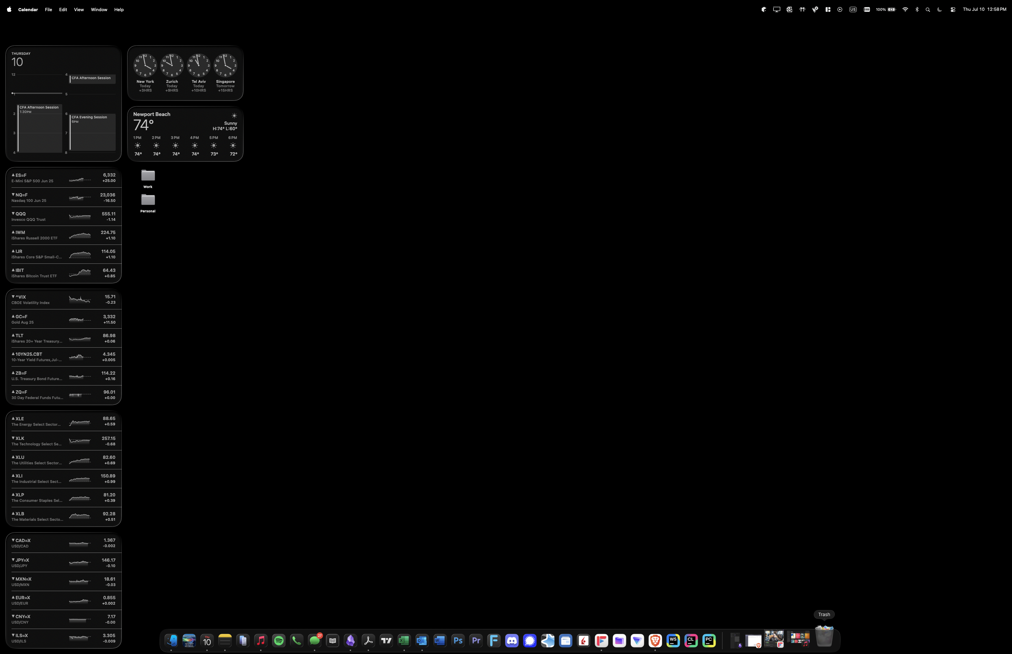Image resolution: width=1012 pixels, height=654 pixels.
Task: Open the green Phone app in the dock
Action: tap(296, 640)
